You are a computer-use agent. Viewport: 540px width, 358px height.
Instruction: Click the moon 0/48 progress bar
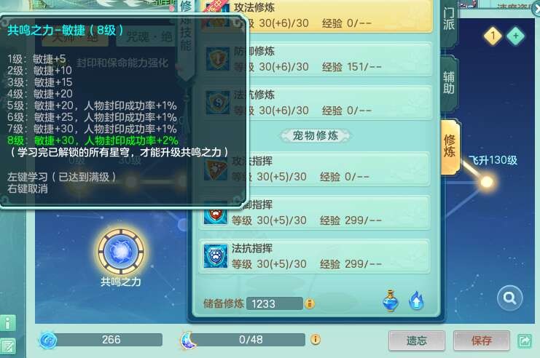pyautogui.click(x=251, y=340)
